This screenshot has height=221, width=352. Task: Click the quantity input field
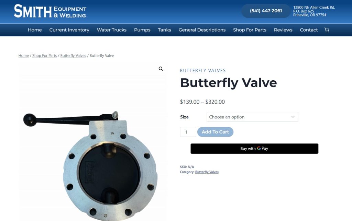coord(188,132)
